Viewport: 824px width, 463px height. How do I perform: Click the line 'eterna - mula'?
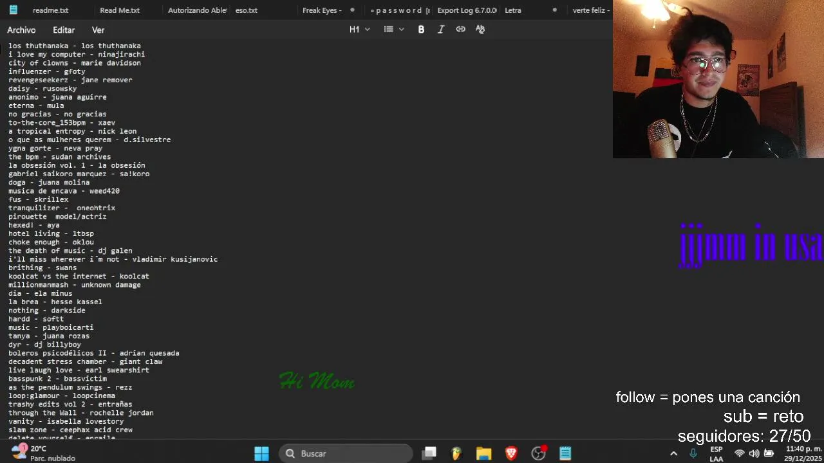pos(36,105)
